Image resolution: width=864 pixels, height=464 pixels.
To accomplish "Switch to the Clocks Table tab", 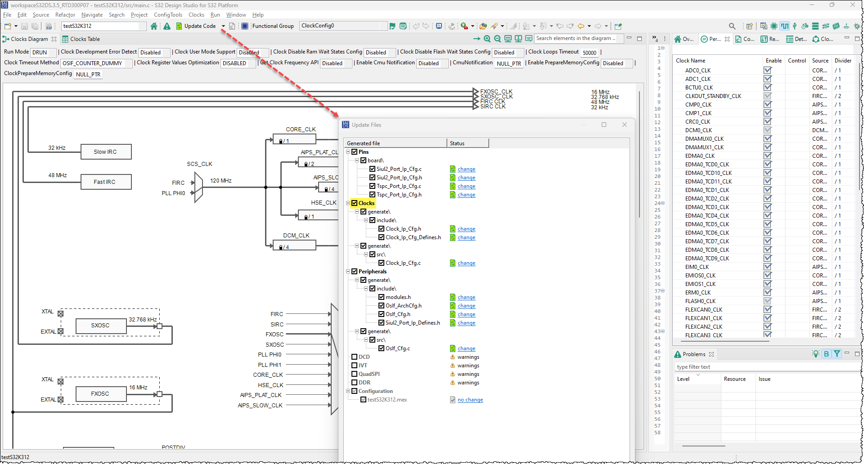I will [81, 39].
